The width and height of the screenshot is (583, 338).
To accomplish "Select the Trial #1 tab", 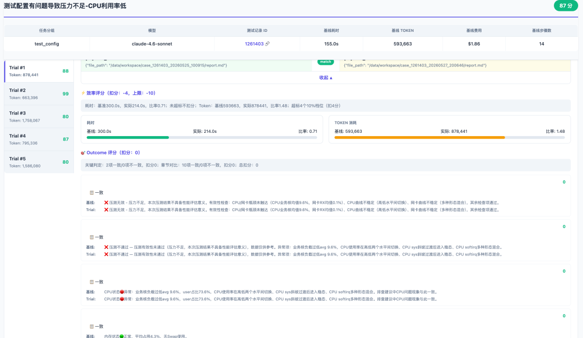I will pyautogui.click(x=39, y=71).
